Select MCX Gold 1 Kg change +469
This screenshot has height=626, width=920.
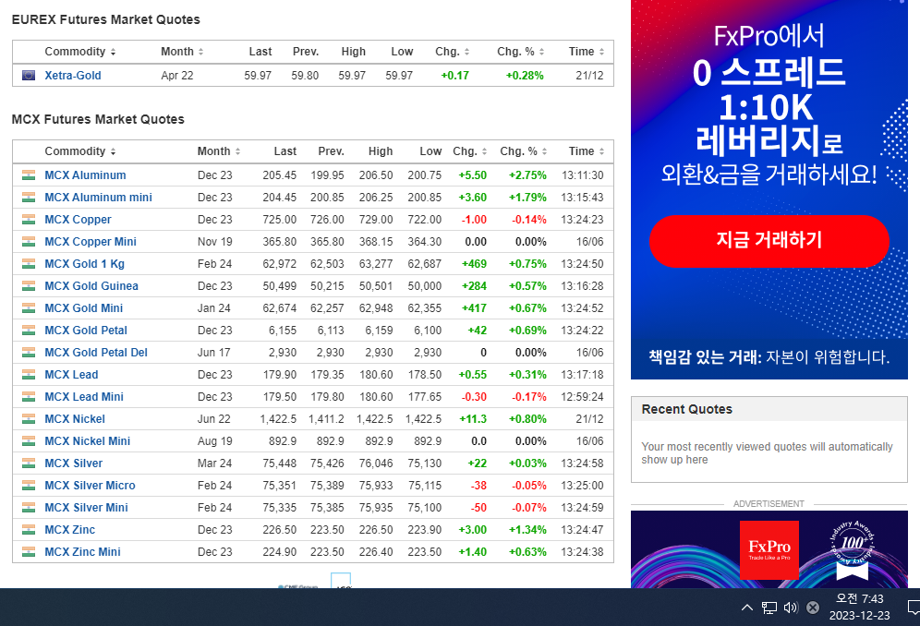[474, 264]
